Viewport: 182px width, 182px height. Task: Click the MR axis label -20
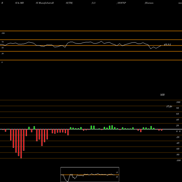click(x=178, y=137)
